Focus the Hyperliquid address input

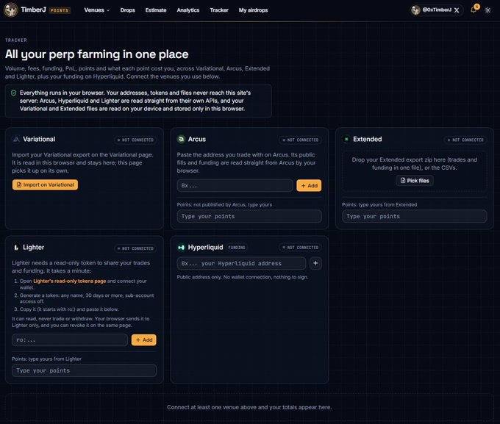[241, 263]
